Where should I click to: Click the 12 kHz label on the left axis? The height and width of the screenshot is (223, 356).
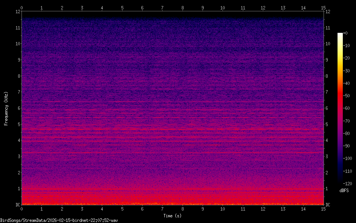pos(17,11)
